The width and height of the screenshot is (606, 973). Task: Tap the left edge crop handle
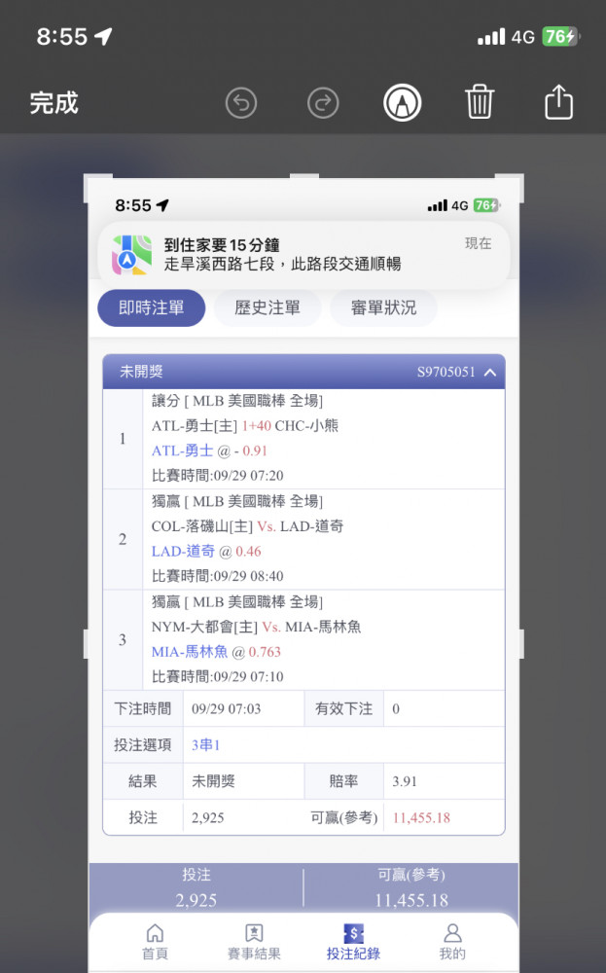coord(87,643)
